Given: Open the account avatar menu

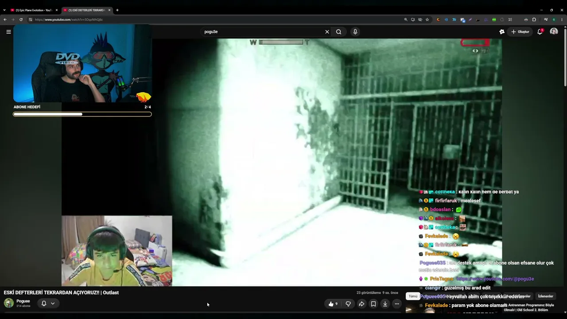Looking at the screenshot, I should 554,31.
